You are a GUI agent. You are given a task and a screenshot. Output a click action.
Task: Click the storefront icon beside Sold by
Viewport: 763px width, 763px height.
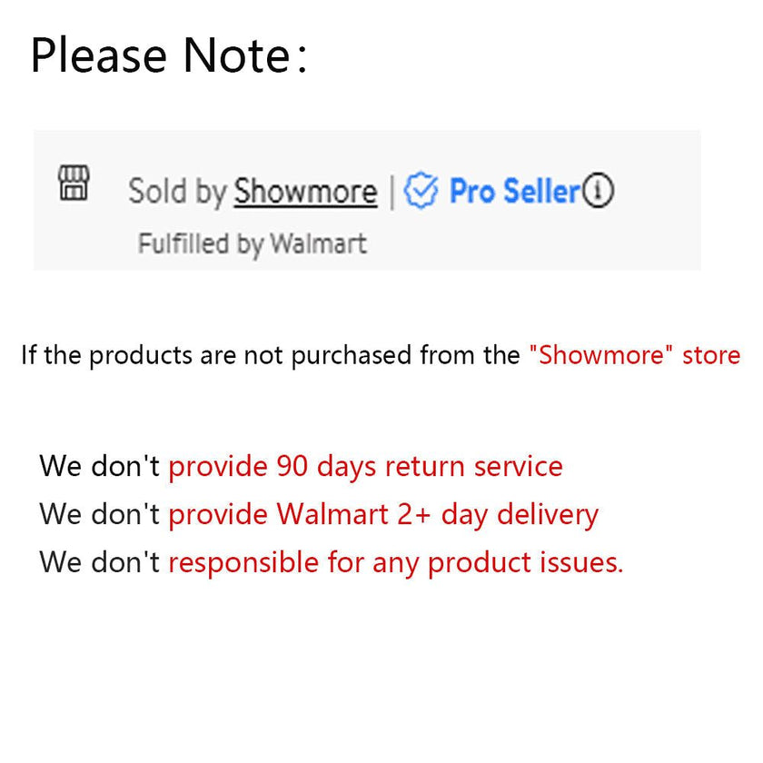click(74, 183)
